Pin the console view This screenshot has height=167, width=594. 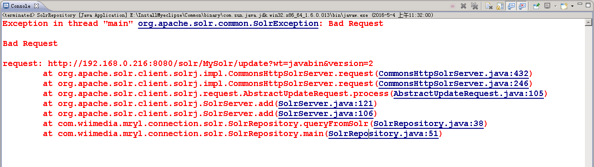536,6
